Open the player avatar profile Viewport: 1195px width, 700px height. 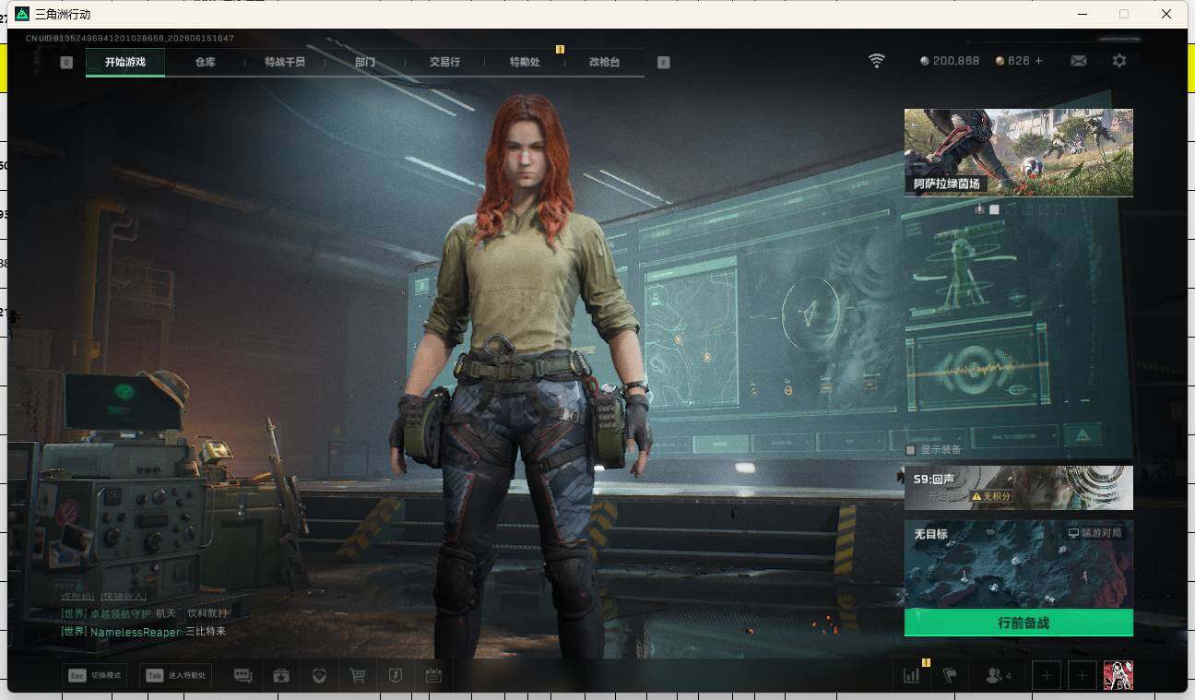1118,675
